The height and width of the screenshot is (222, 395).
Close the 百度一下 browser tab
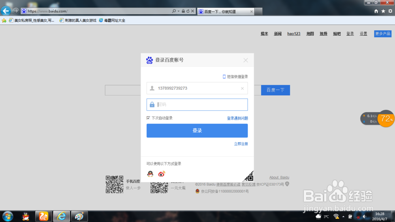[251, 11]
